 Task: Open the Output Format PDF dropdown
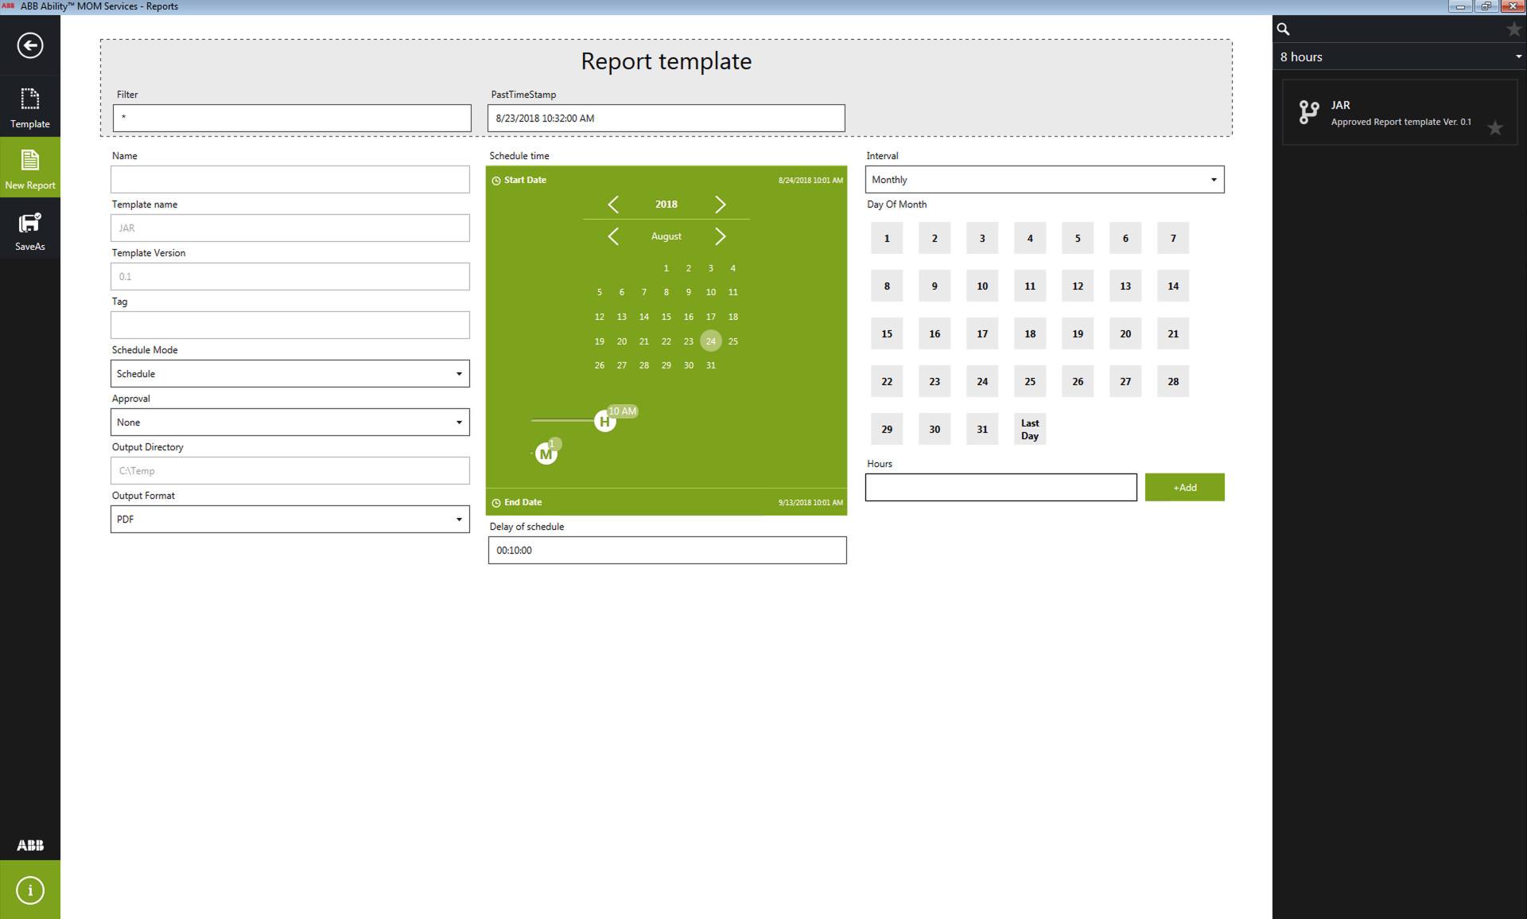click(290, 520)
